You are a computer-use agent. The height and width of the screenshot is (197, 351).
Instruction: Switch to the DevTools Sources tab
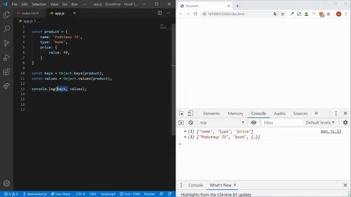301,113
